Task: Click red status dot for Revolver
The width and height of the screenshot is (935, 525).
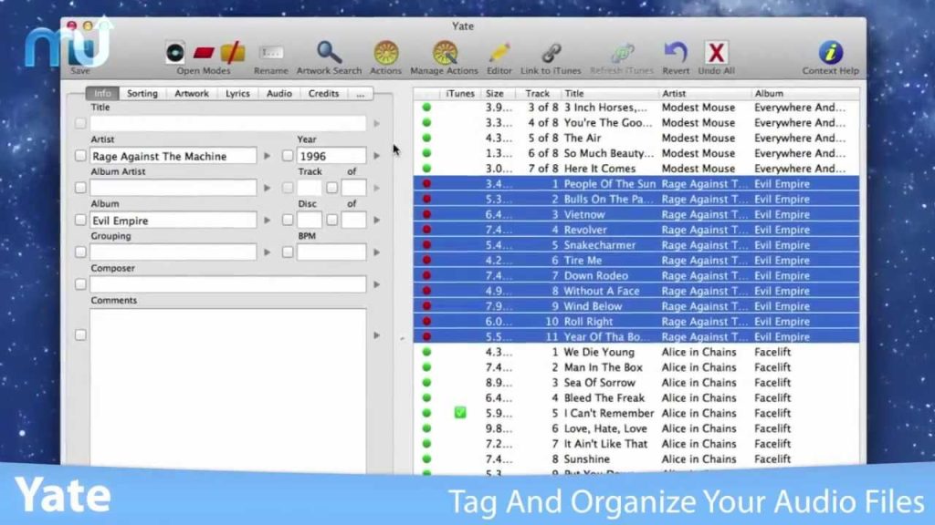Action: coord(426,229)
